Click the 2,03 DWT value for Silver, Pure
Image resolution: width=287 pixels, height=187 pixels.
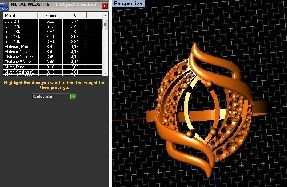pyautogui.click(x=75, y=67)
